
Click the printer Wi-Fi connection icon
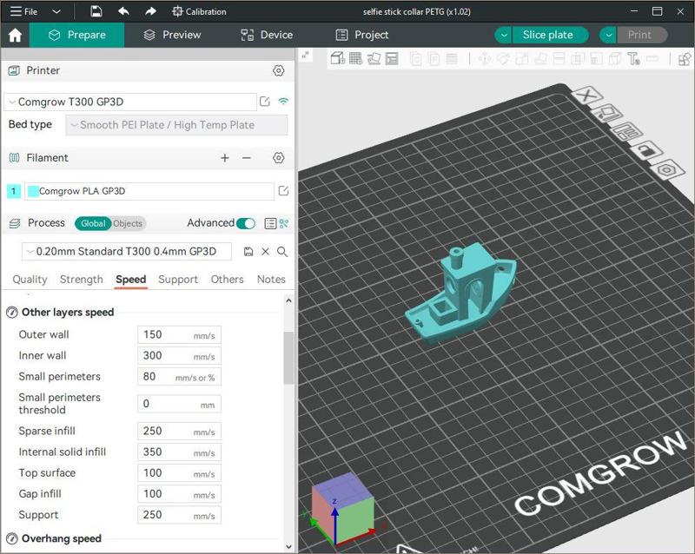pyautogui.click(x=283, y=102)
